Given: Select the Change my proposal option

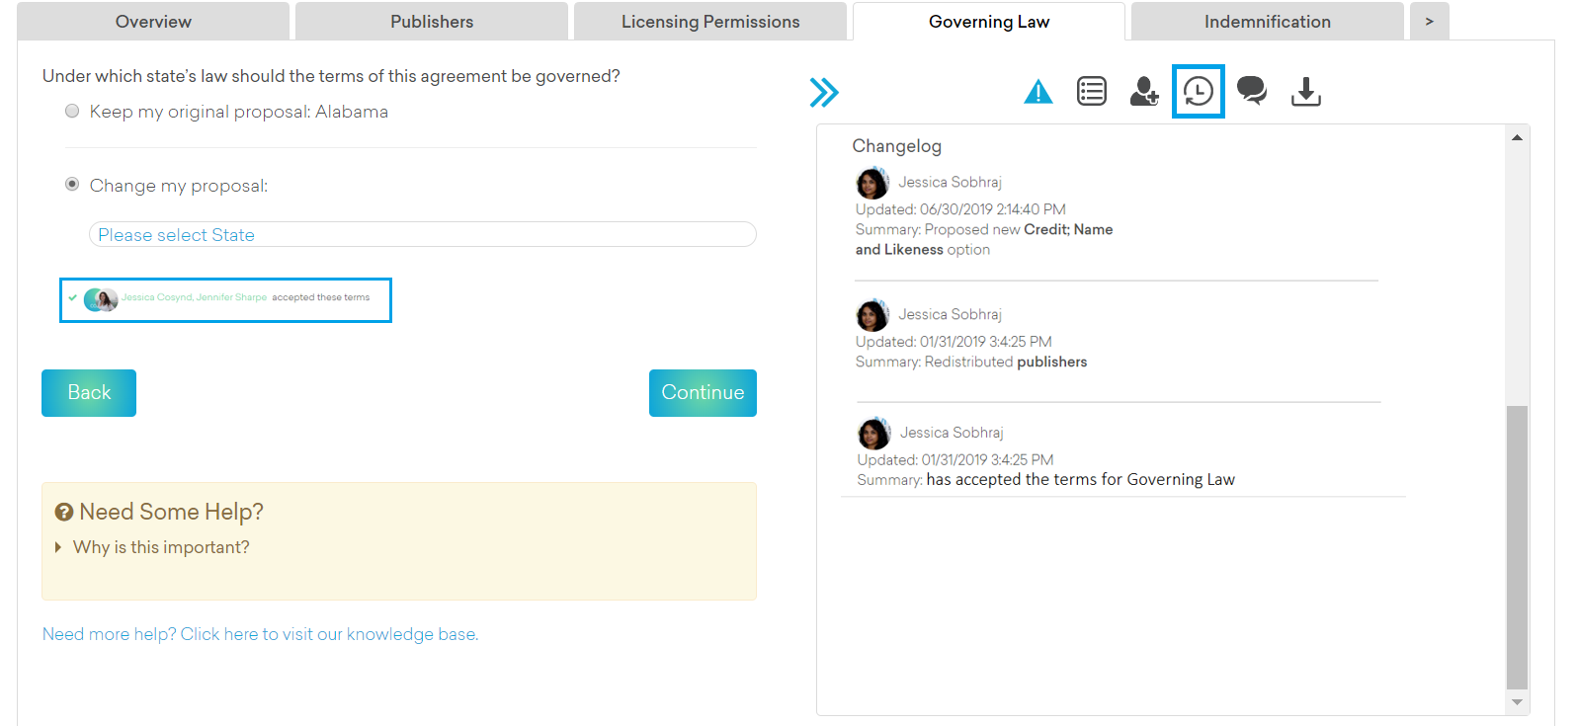Looking at the screenshot, I should coord(72,185).
